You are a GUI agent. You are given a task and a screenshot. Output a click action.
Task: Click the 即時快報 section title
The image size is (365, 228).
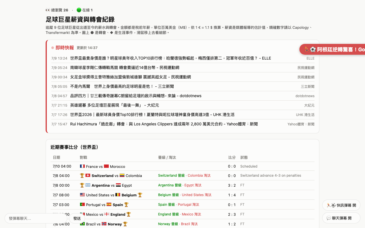pyautogui.click(x=65, y=48)
